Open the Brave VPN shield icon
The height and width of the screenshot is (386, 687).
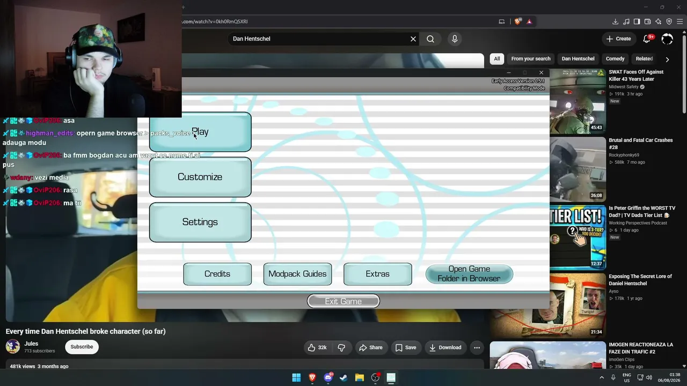click(x=669, y=21)
